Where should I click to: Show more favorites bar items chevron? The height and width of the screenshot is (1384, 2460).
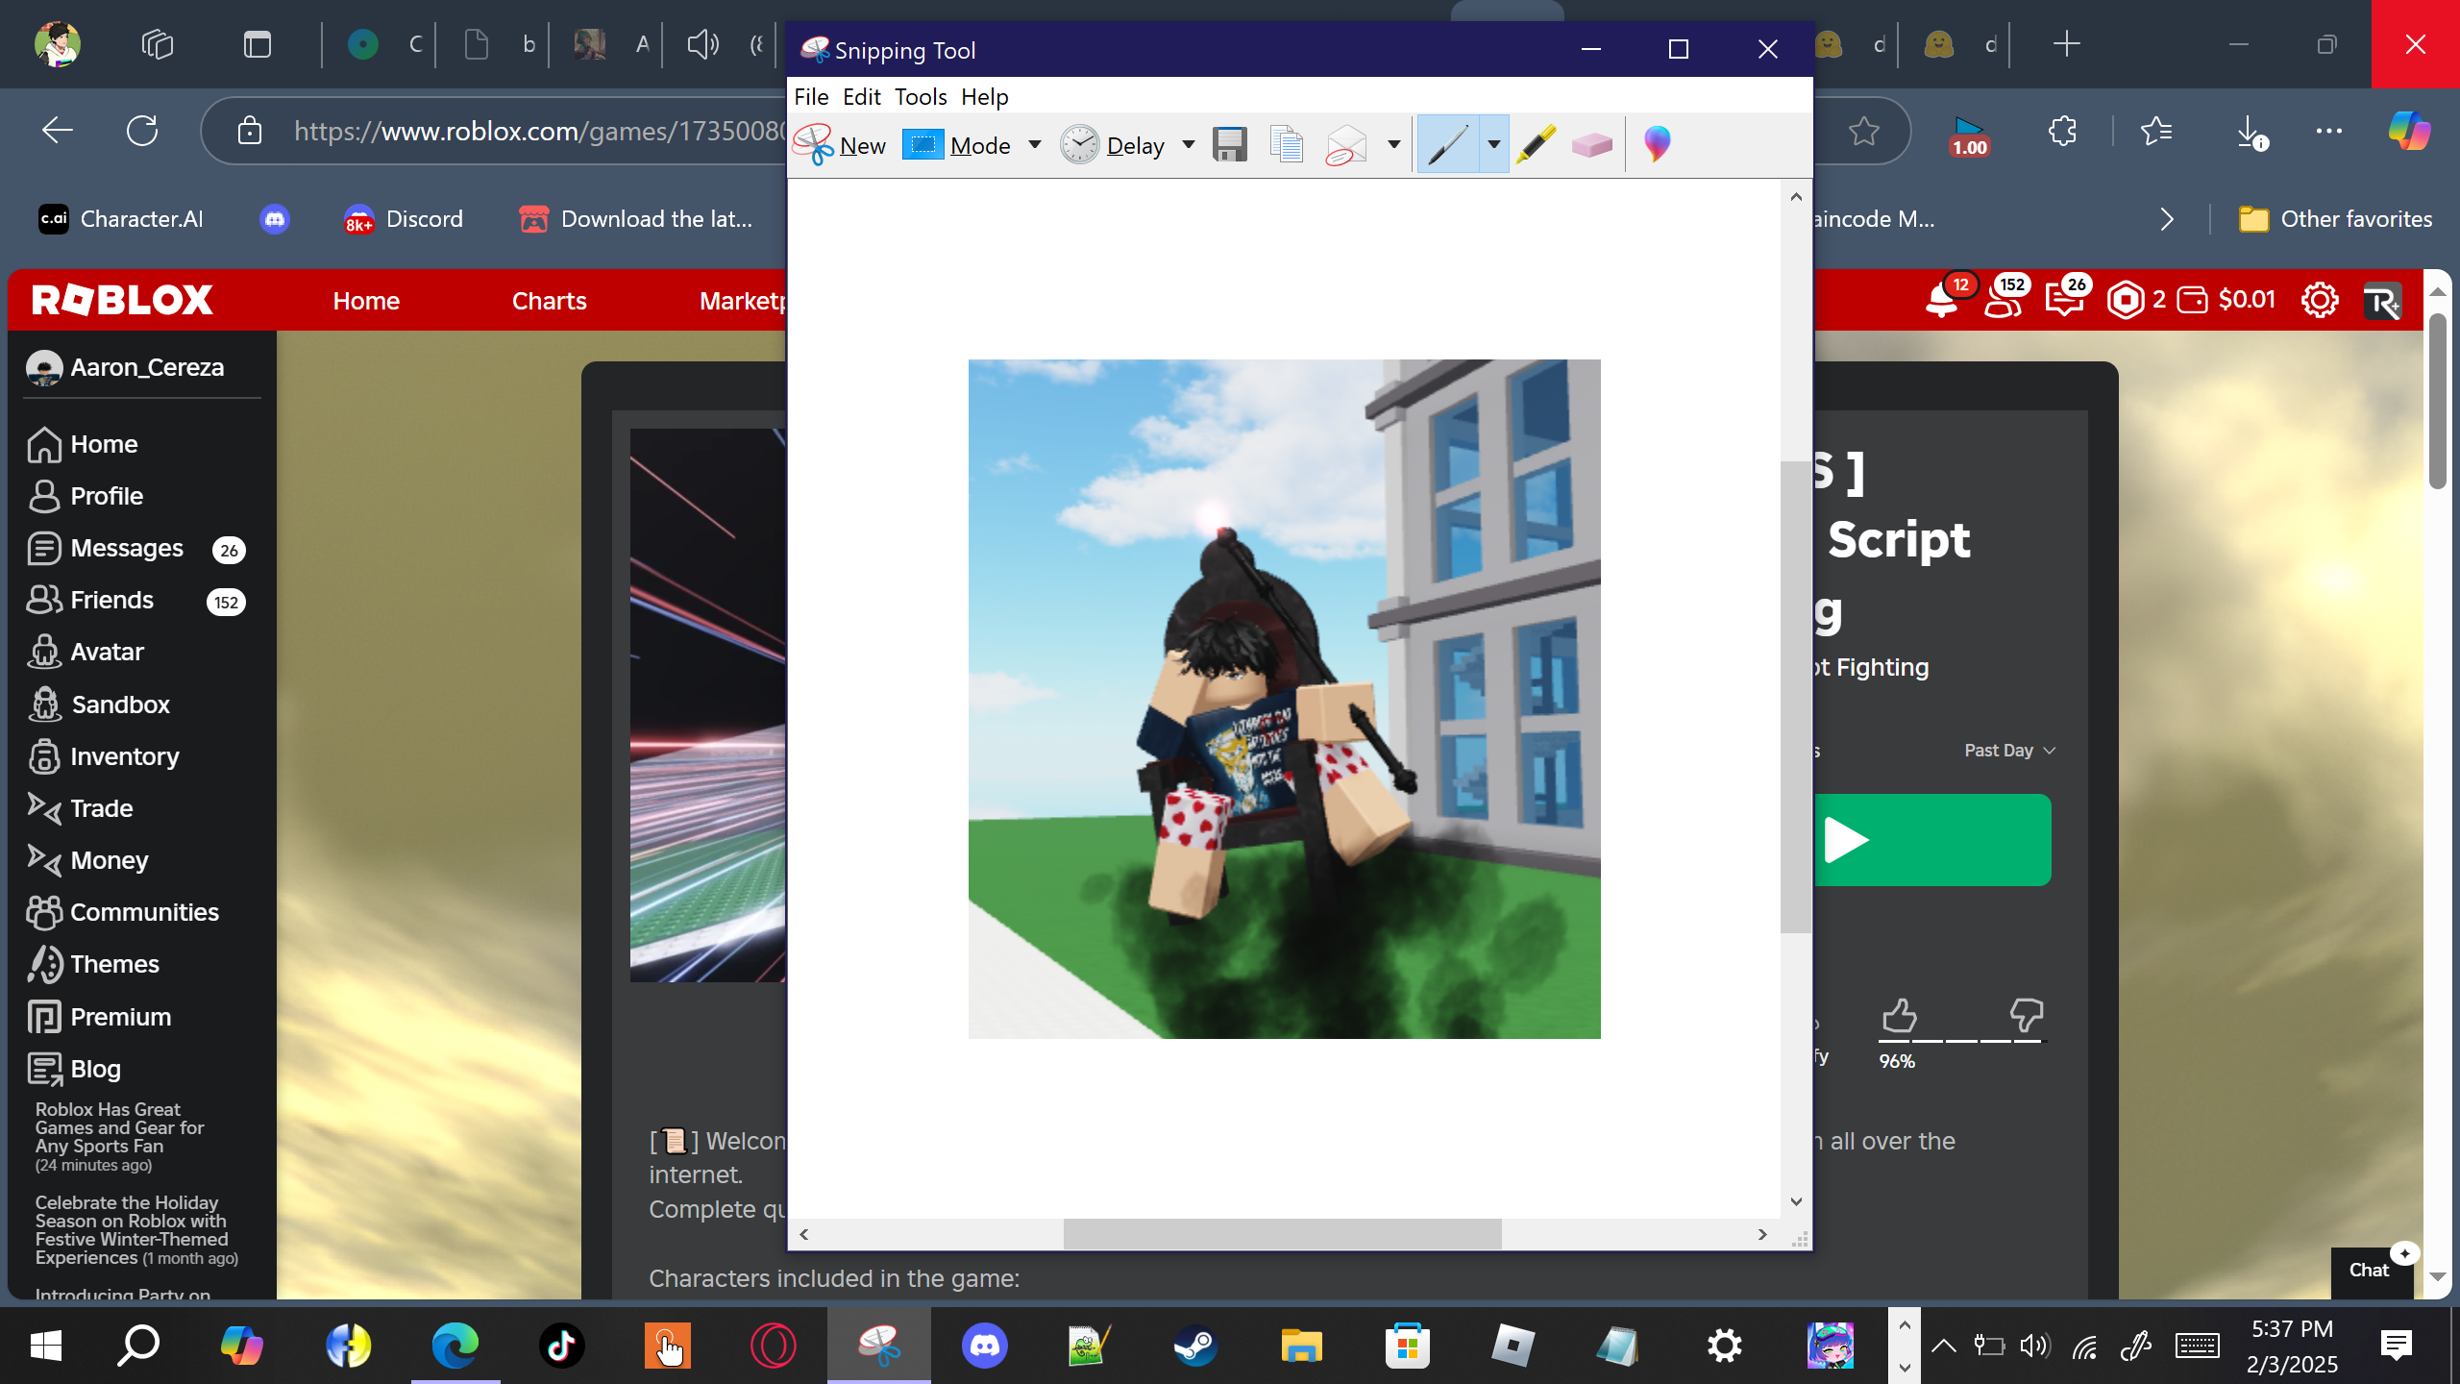pyautogui.click(x=2166, y=219)
